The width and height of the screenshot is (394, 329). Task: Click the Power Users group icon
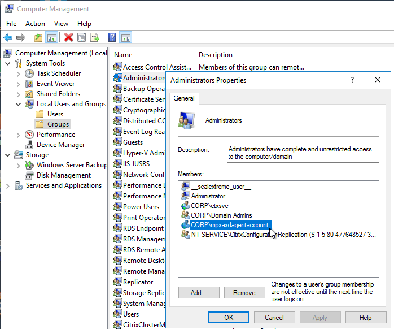click(x=117, y=207)
